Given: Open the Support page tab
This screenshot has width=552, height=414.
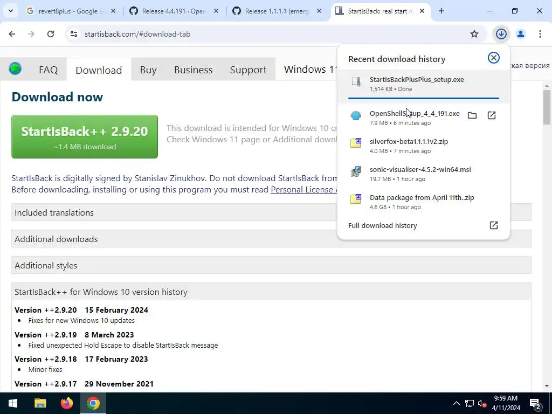Looking at the screenshot, I should (248, 70).
